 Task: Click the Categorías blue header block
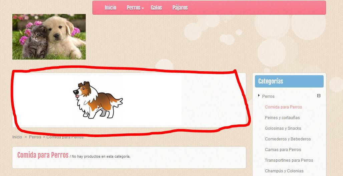[289, 82]
